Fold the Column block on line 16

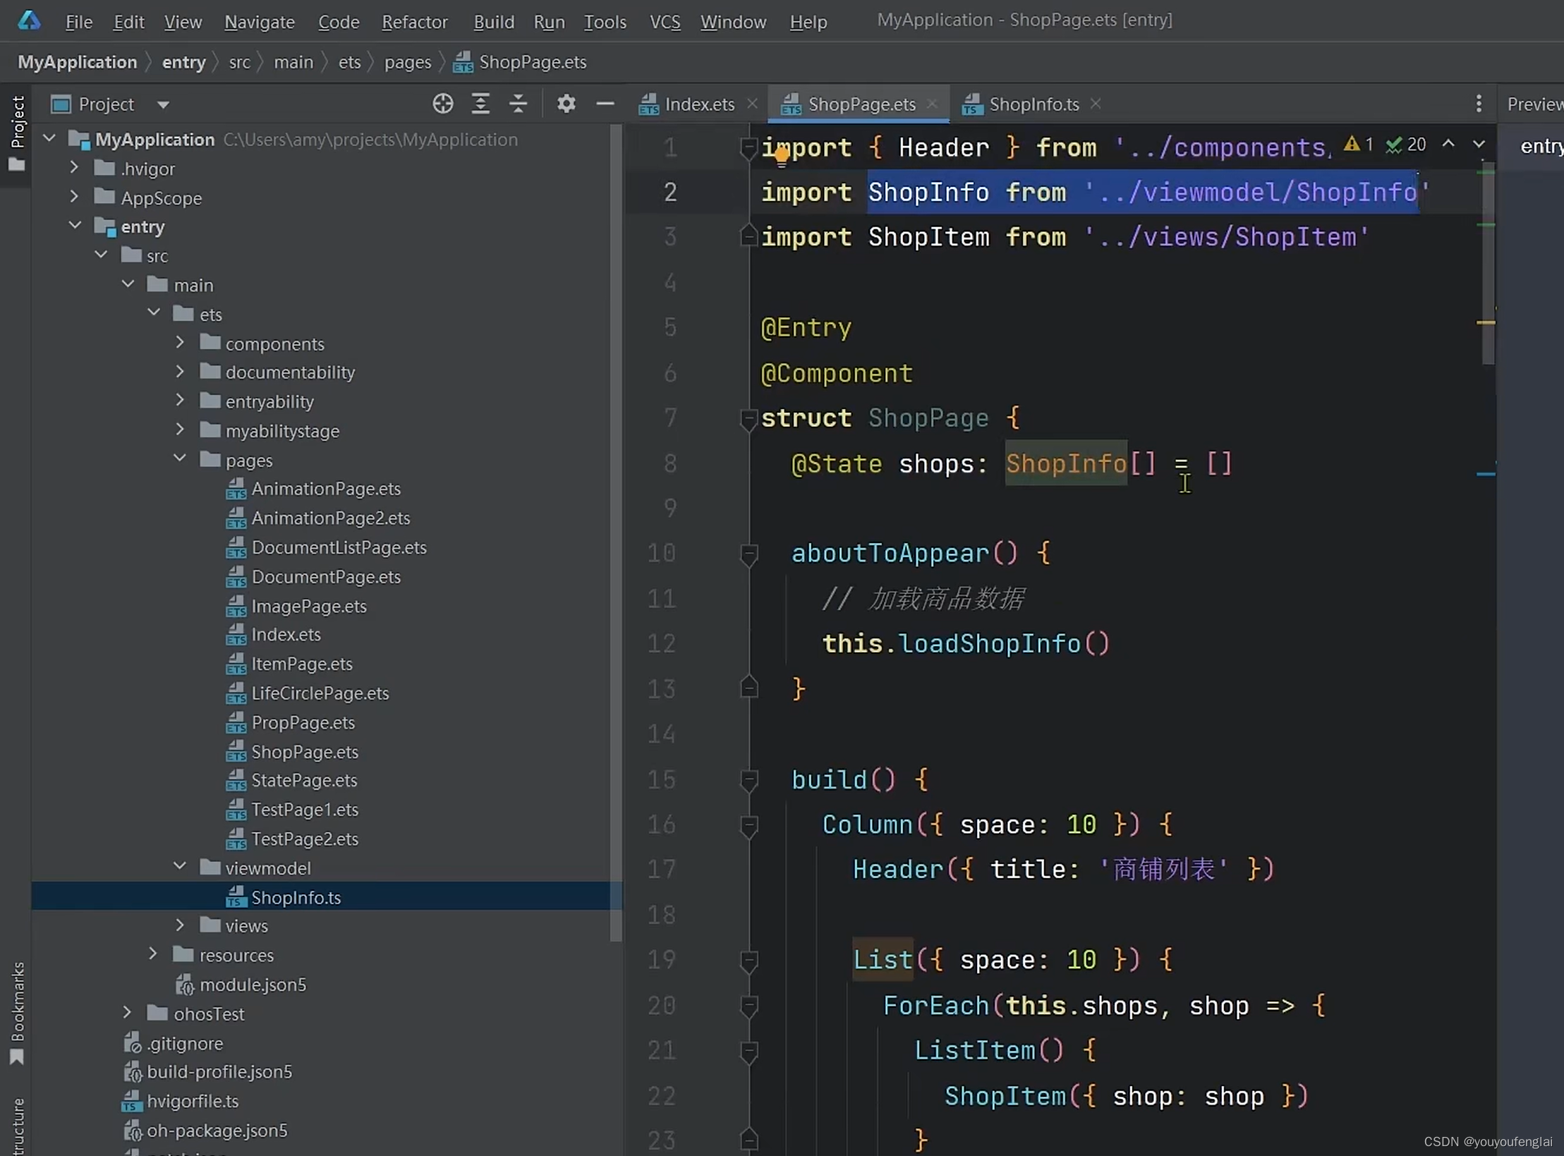(748, 826)
